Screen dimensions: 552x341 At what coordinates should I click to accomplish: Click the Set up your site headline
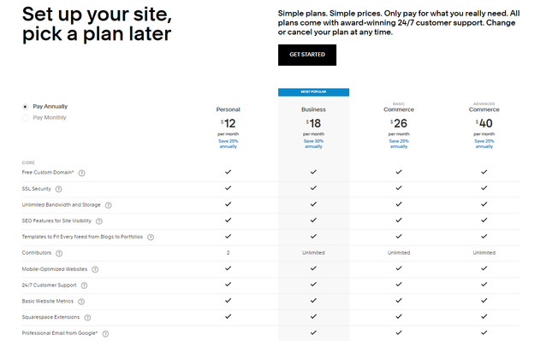[98, 24]
